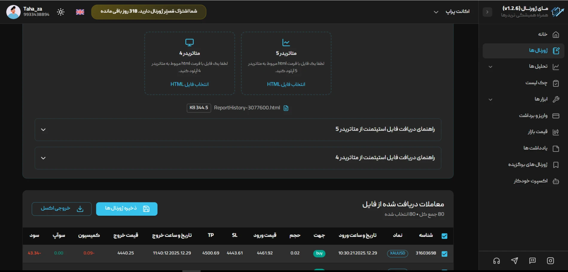
Task: Click the SL value 4443.61
Action: (235, 253)
